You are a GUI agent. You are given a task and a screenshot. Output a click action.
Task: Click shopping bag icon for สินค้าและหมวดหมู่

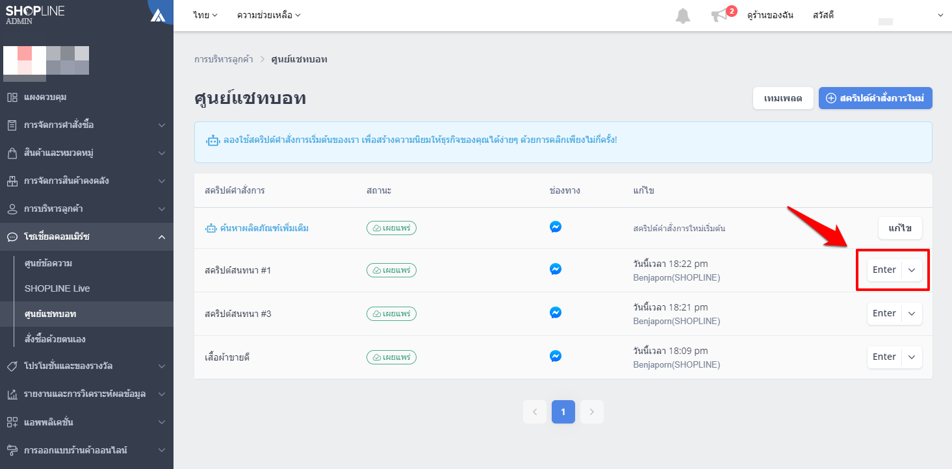tap(12, 153)
